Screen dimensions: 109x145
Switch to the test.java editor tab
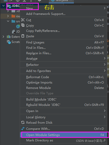tap(61, 1)
